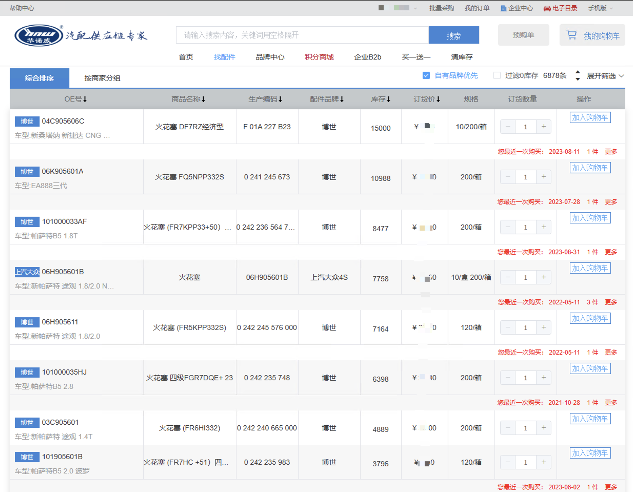Sort by 生产编码 column arrow
This screenshot has height=492, width=633.
pyautogui.click(x=280, y=99)
